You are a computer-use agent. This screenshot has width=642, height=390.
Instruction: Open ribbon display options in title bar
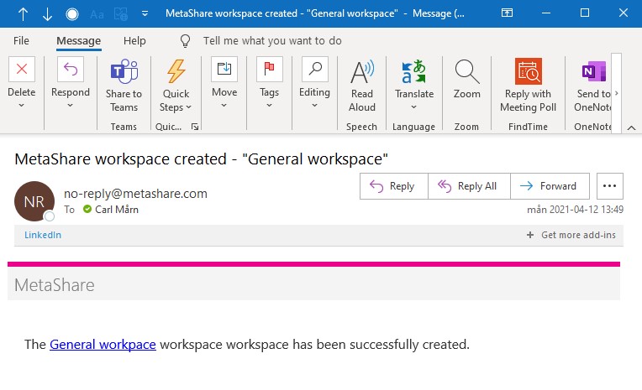coord(507,13)
